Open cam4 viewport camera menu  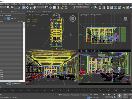(x=83, y=51)
